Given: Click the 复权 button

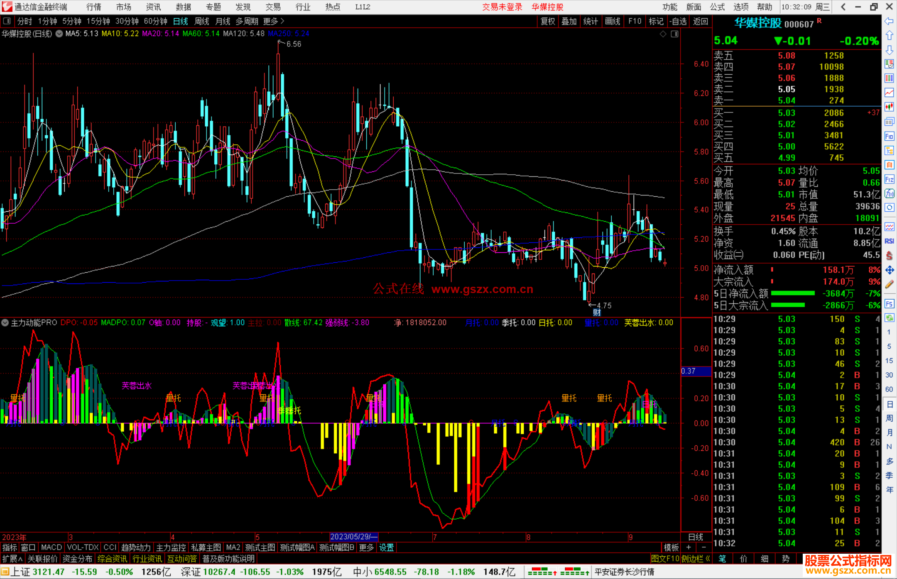Looking at the screenshot, I should tap(548, 21).
